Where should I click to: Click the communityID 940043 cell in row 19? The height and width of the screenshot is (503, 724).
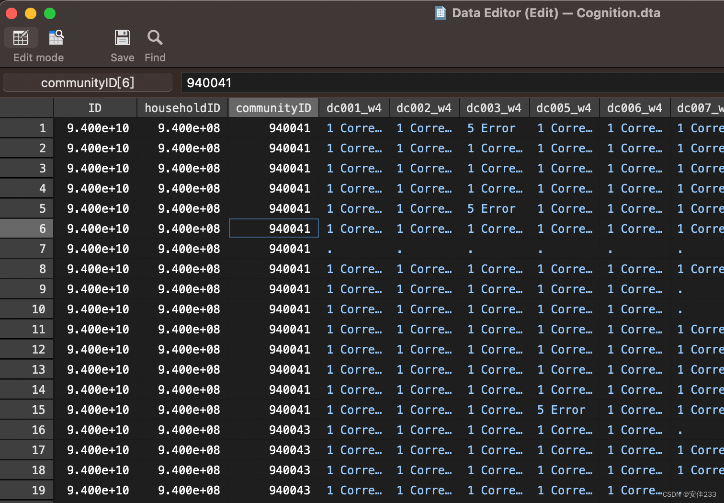pyautogui.click(x=273, y=490)
